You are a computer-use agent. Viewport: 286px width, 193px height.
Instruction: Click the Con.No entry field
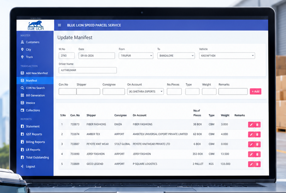click(68, 91)
